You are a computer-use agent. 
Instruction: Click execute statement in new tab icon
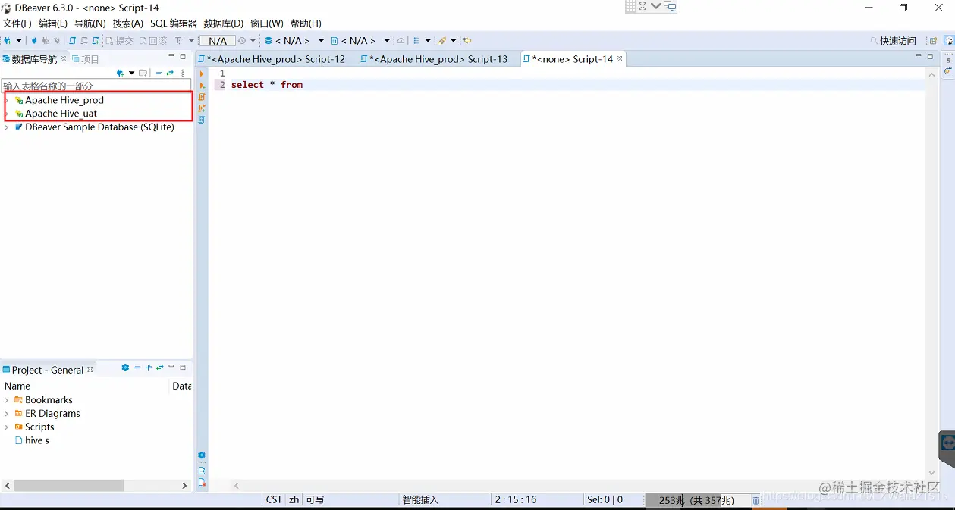point(202,85)
